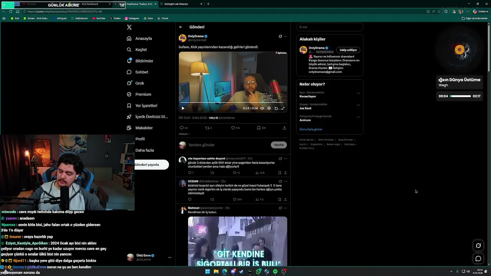The height and width of the screenshot is (276, 491).
Task: Open Amirum trend options
Action: point(358,117)
